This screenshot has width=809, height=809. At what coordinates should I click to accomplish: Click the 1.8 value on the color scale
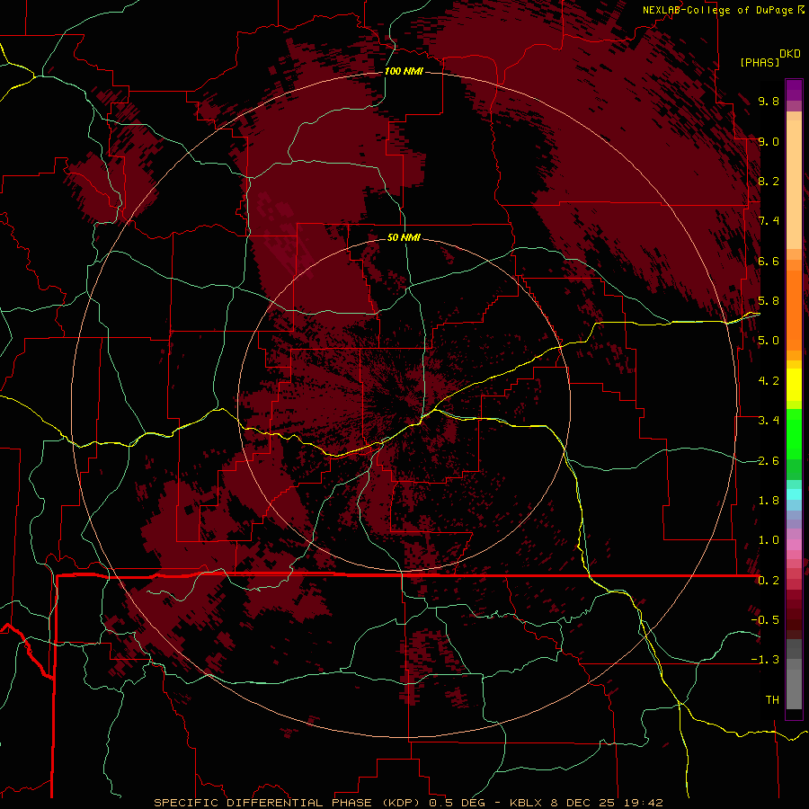pos(769,501)
